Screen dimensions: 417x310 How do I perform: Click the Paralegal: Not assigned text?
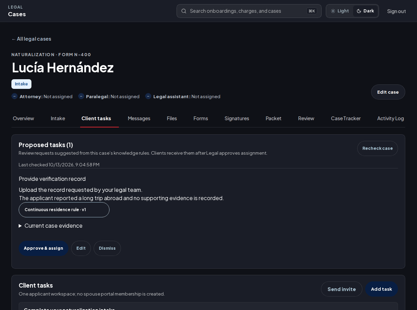tap(113, 96)
